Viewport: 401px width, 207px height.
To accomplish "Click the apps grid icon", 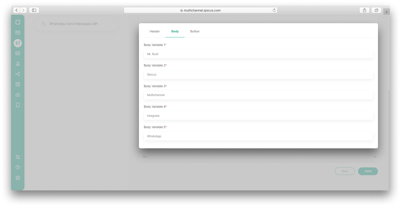I will (x=18, y=84).
